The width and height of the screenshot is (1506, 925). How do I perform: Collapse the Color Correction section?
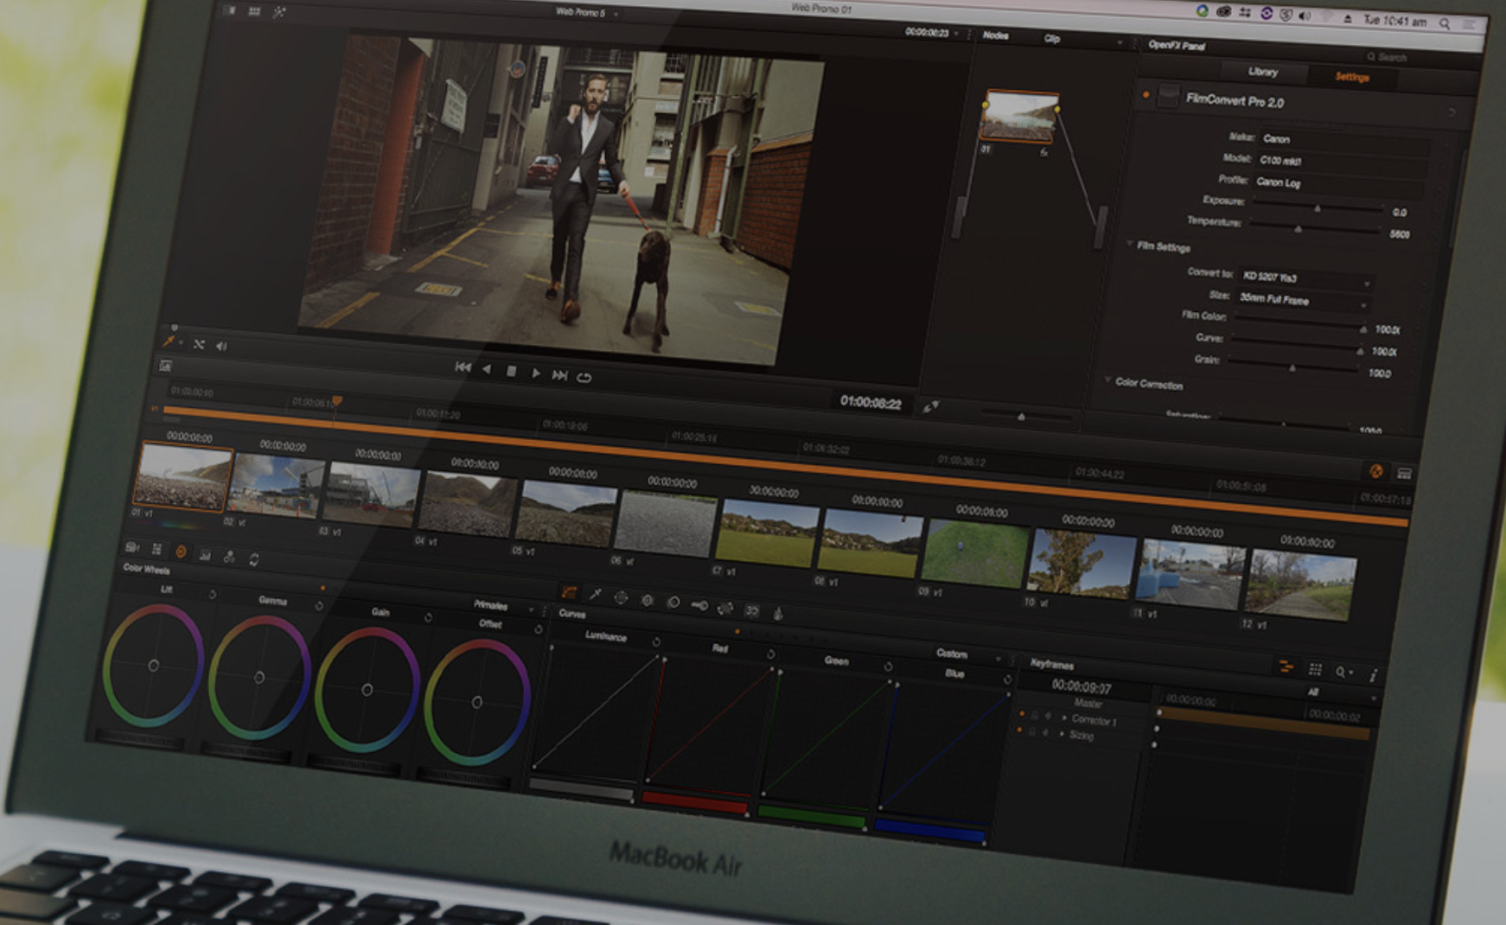pyautogui.click(x=1107, y=380)
